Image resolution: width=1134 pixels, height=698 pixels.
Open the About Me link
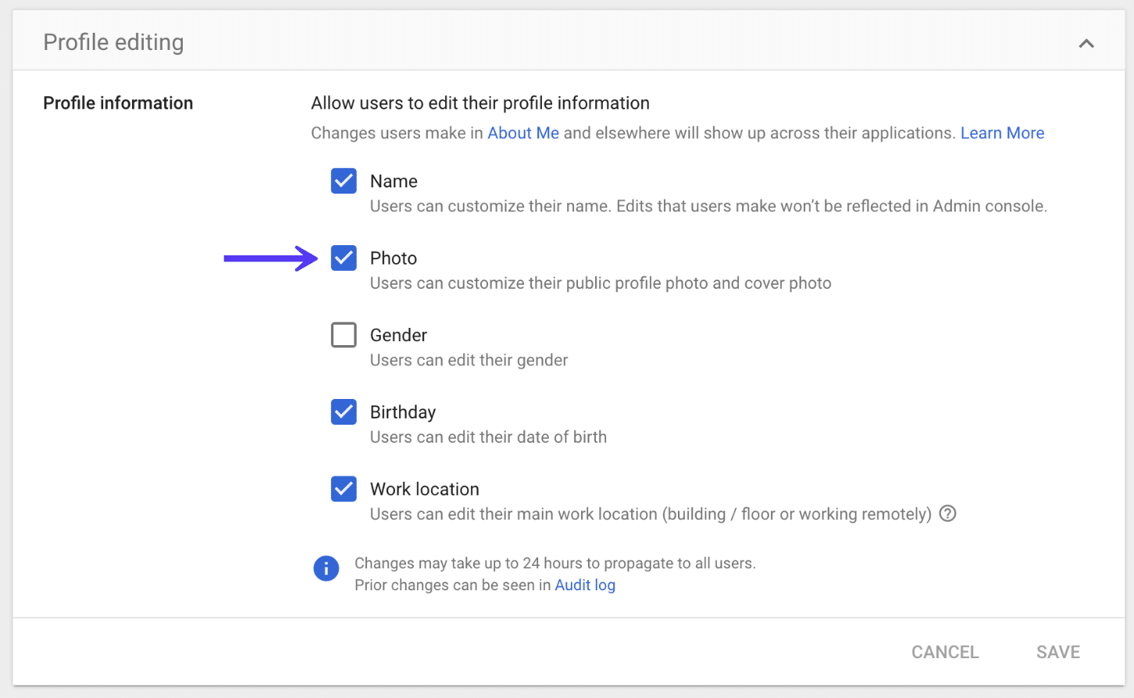pyautogui.click(x=522, y=133)
